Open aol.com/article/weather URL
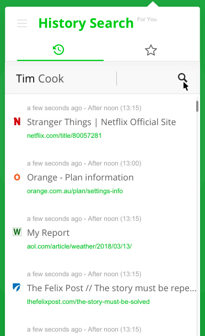205x336 pixels. point(79,246)
